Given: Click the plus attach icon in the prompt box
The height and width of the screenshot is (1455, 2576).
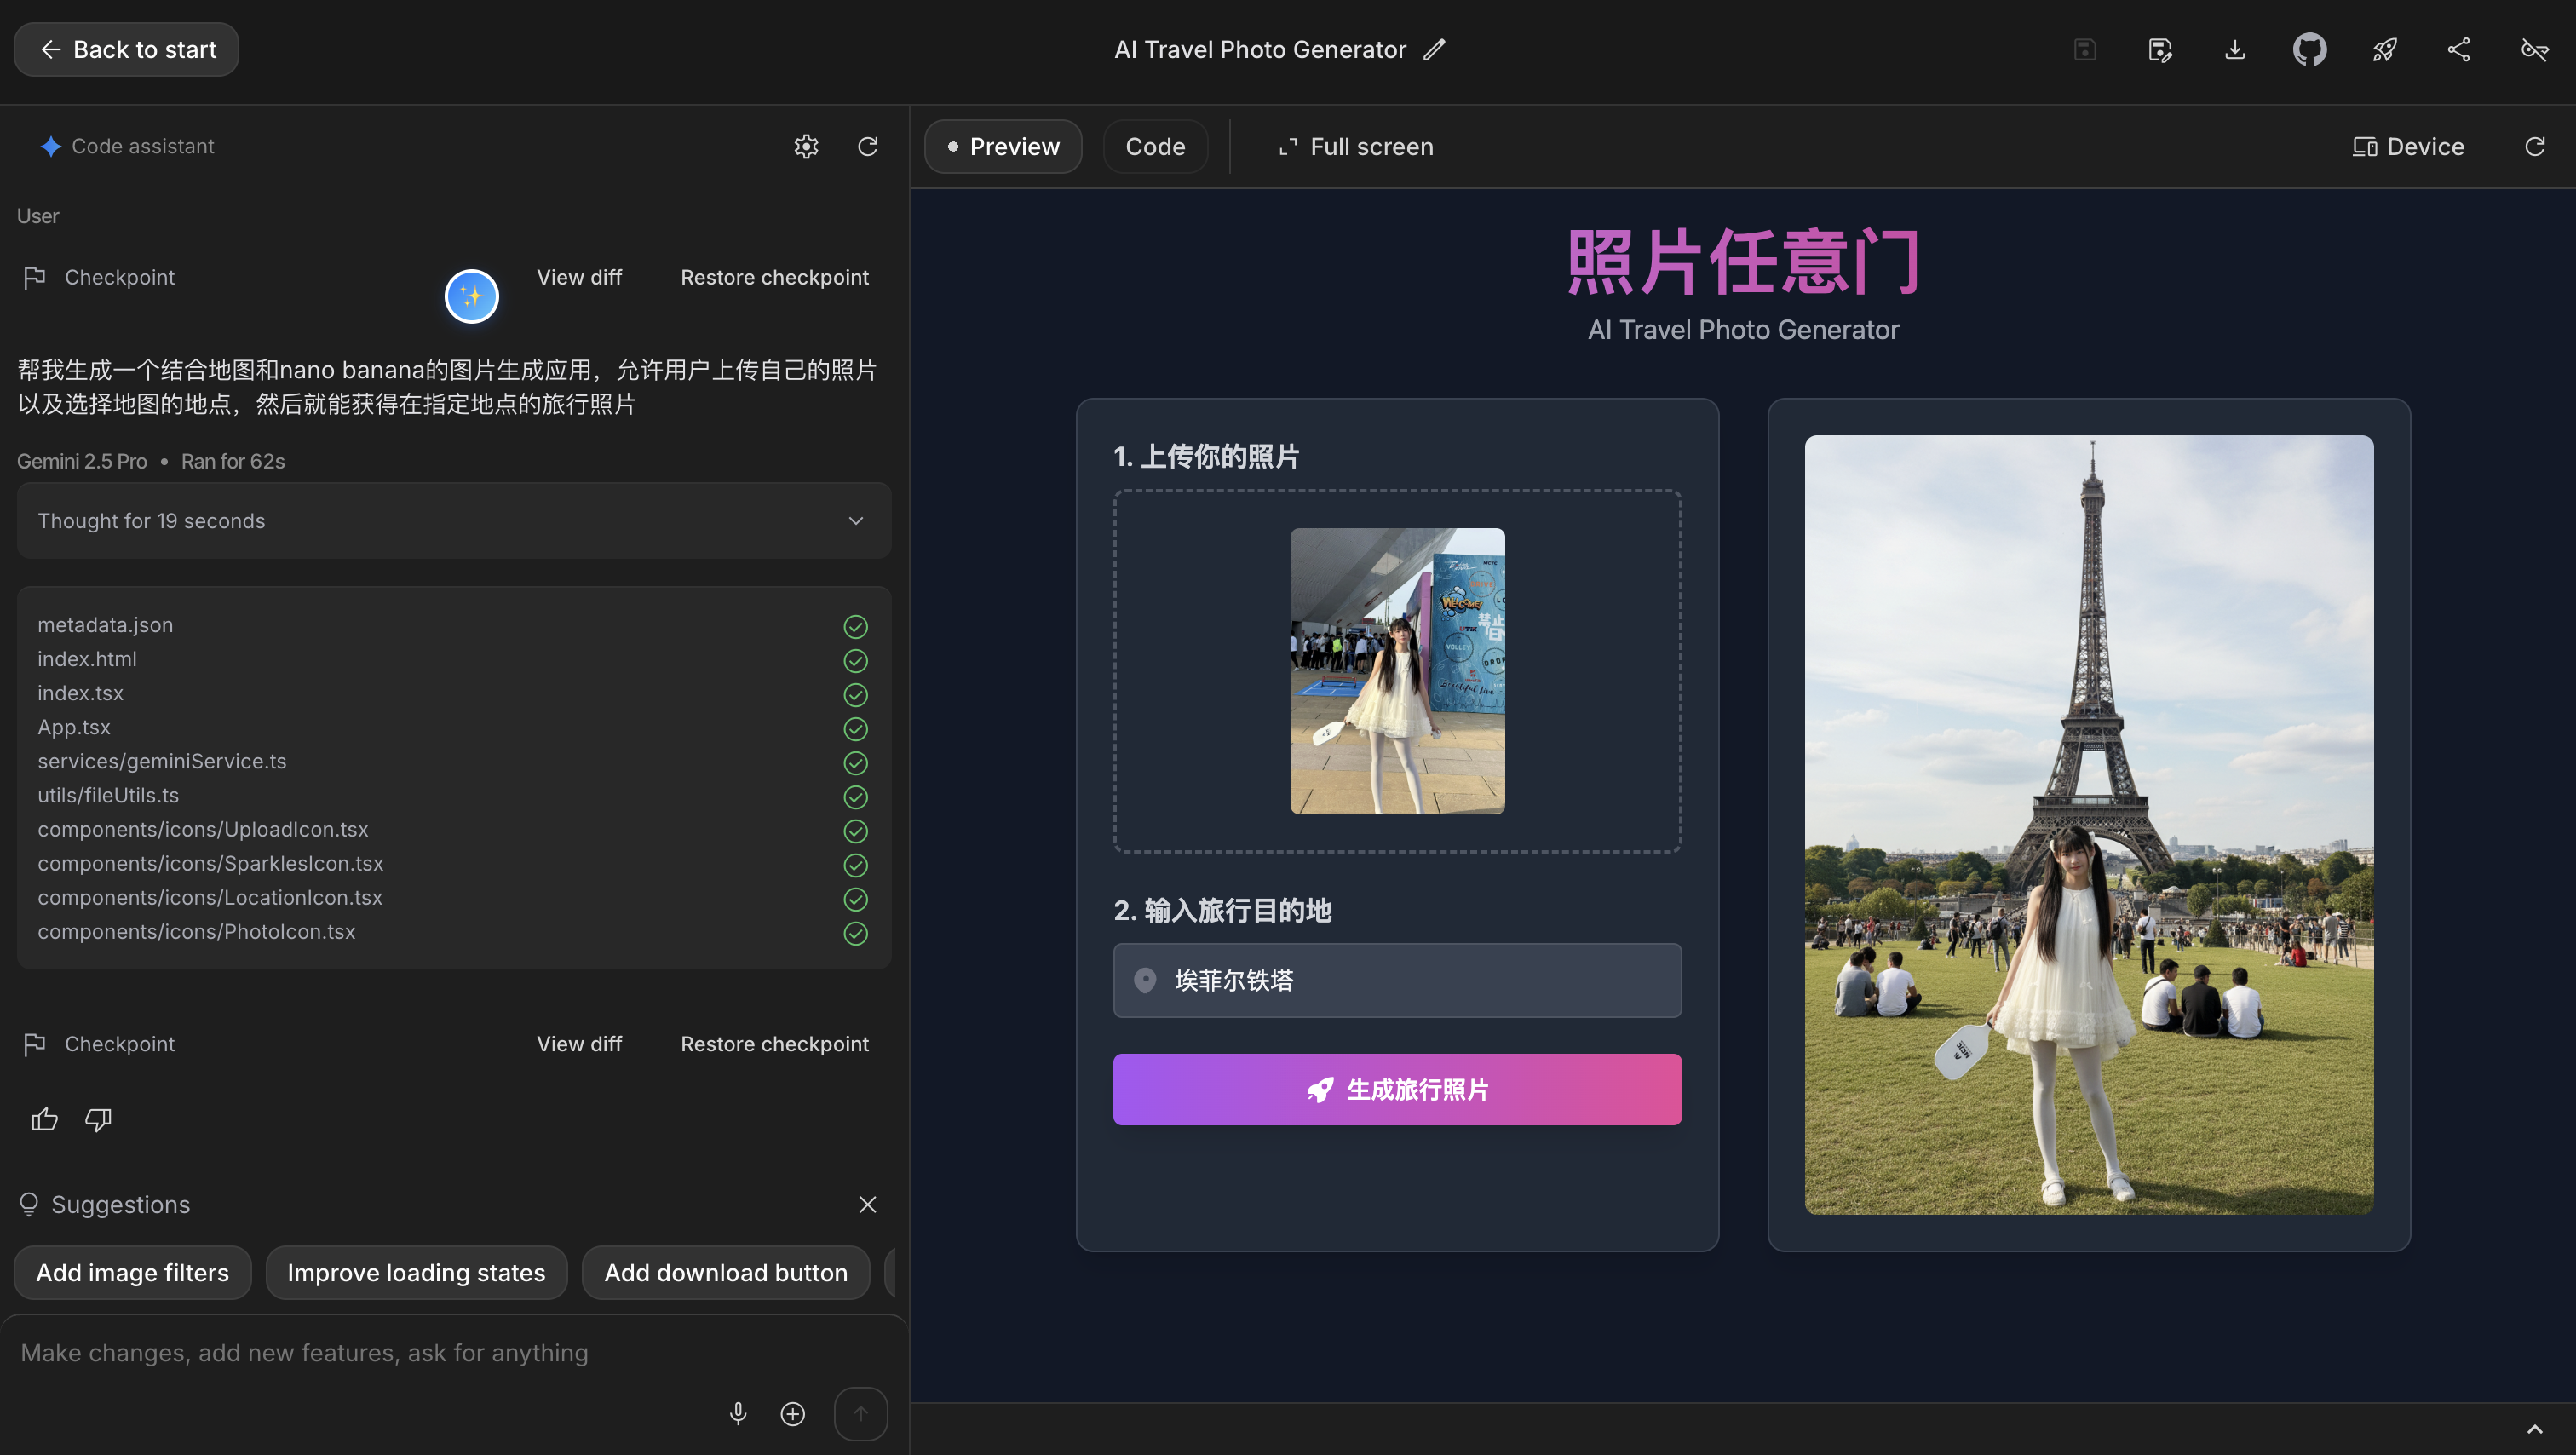Looking at the screenshot, I should pyautogui.click(x=793, y=1413).
